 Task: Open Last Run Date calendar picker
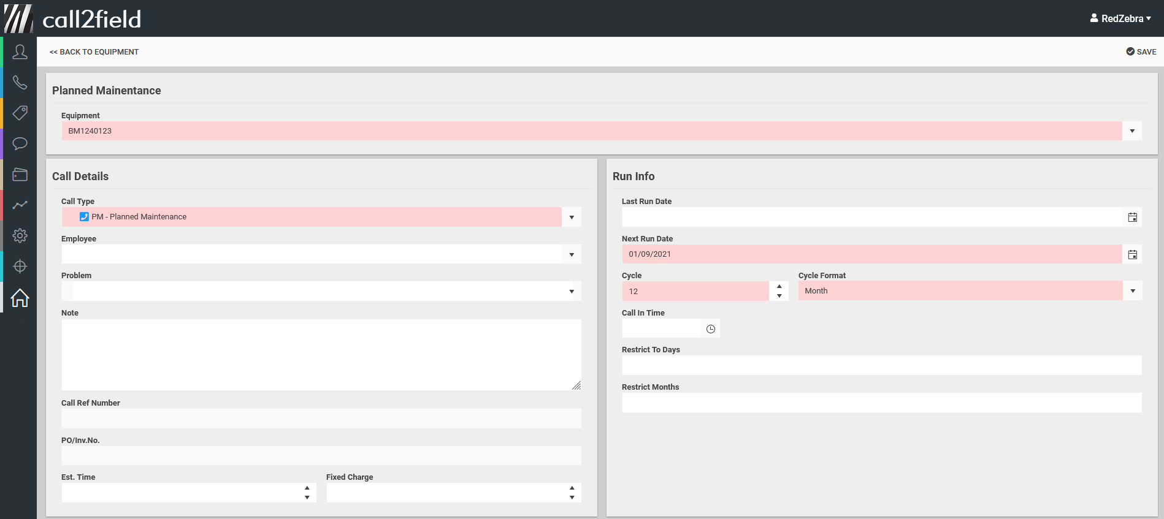(1132, 217)
